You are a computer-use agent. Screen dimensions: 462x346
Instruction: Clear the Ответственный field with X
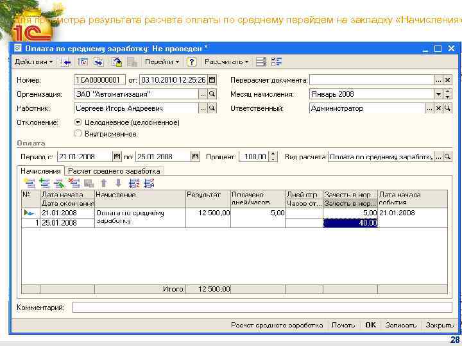click(438, 108)
